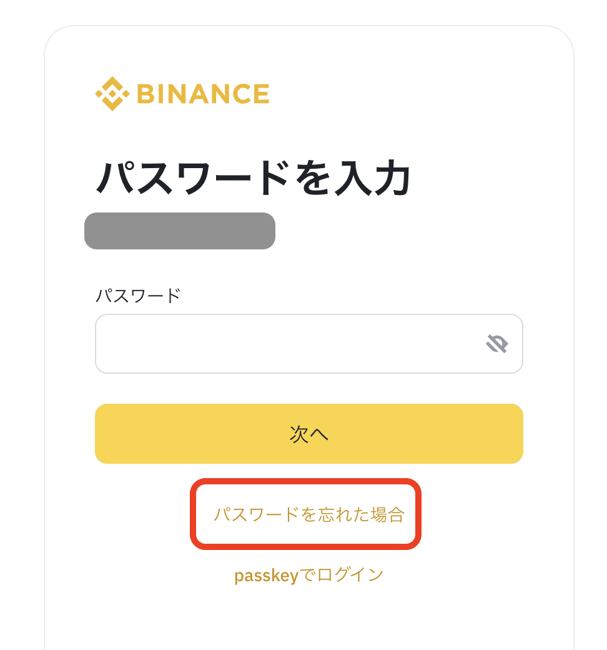Click the BINANCE wordmark text
607x650 pixels.
pos(203,94)
